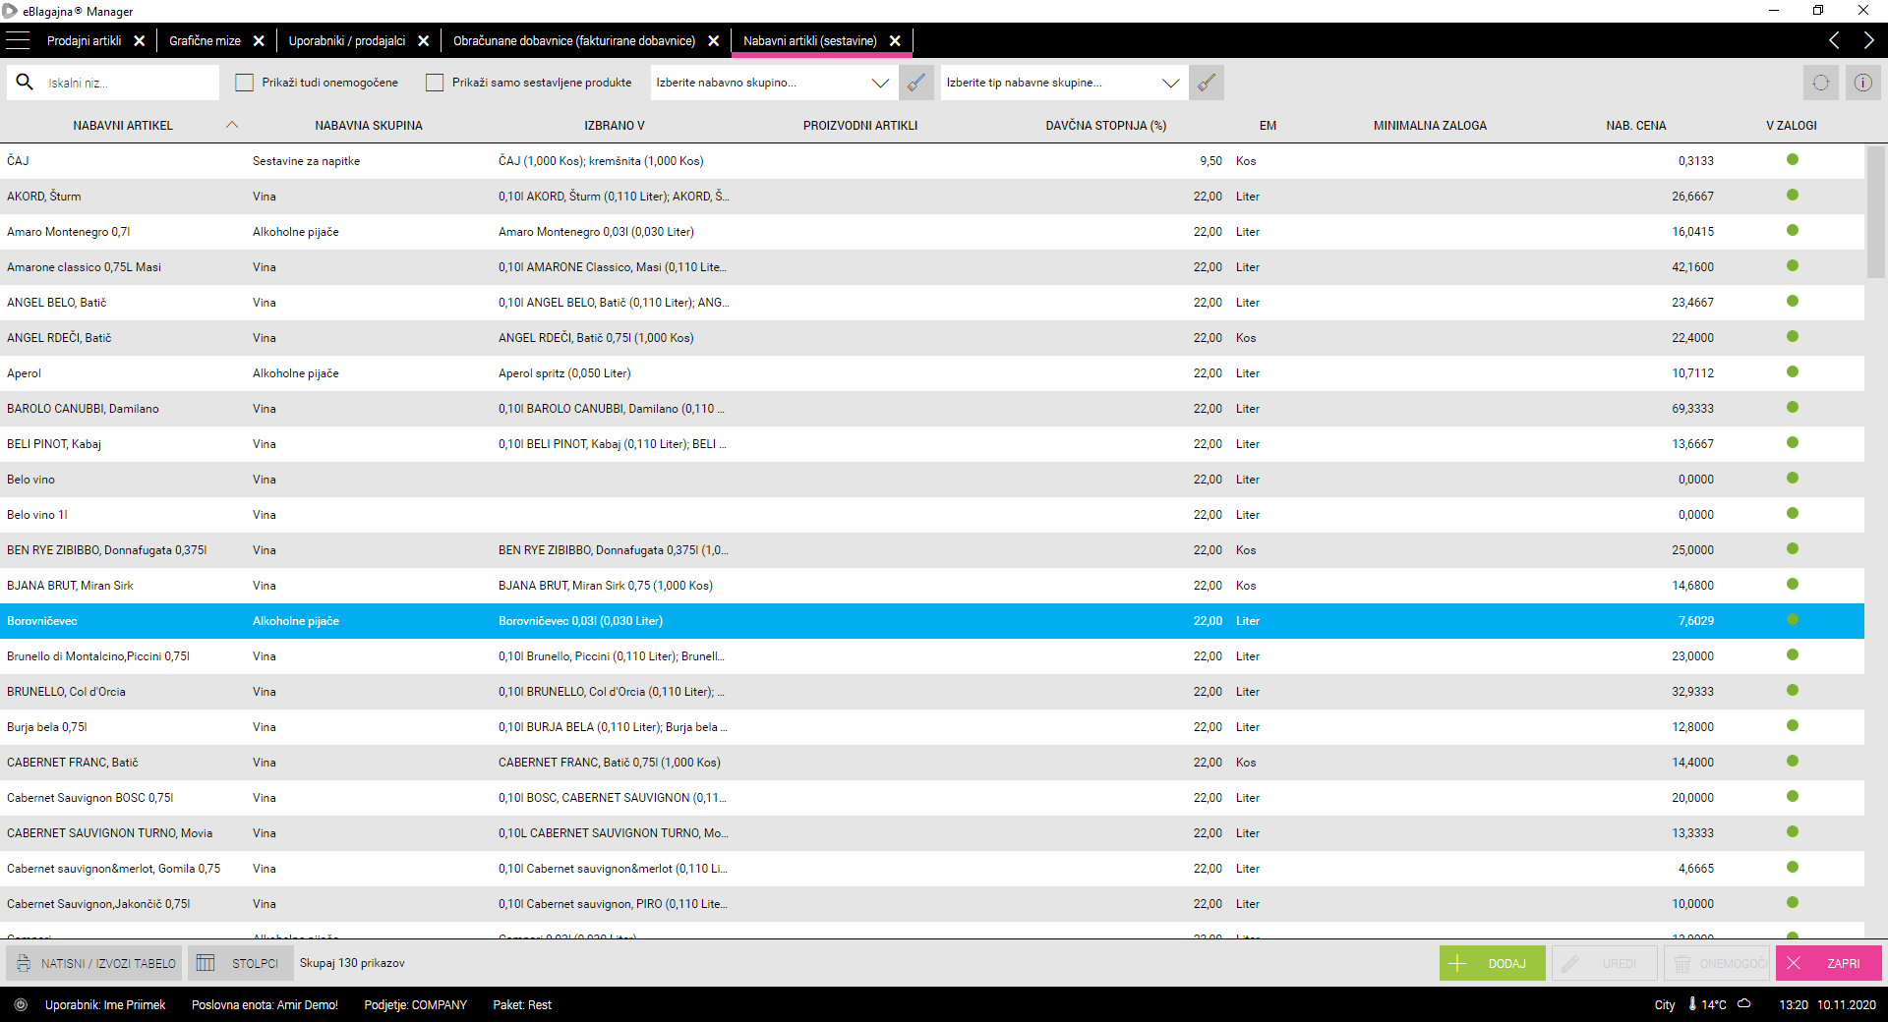Screen dimensions: 1888x1022
Task: Click the weather cloud icon in status bar
Action: pyautogui.click(x=1744, y=1003)
